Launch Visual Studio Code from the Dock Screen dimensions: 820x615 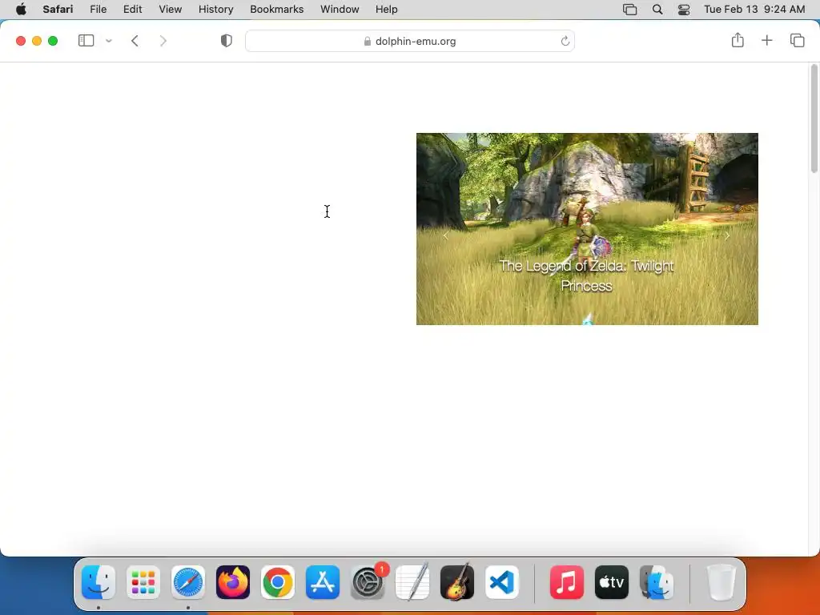[502, 582]
